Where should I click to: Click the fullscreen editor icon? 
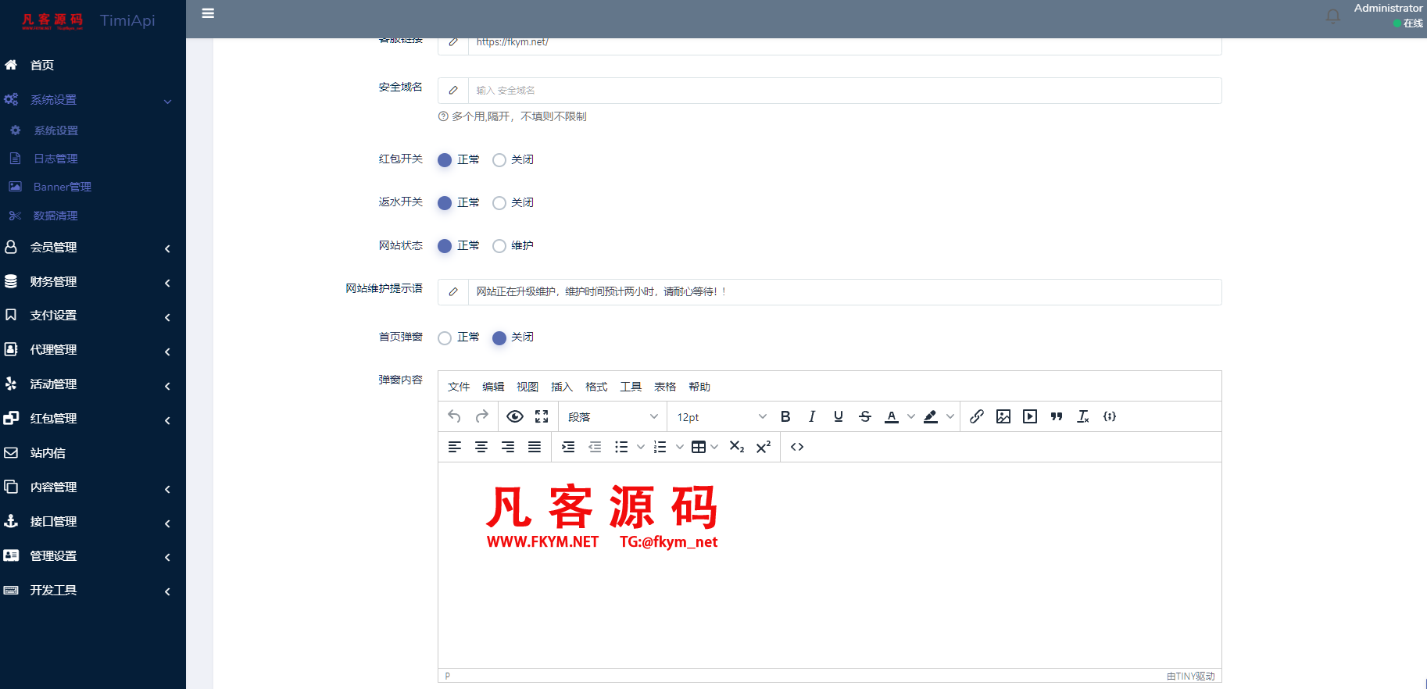(542, 417)
